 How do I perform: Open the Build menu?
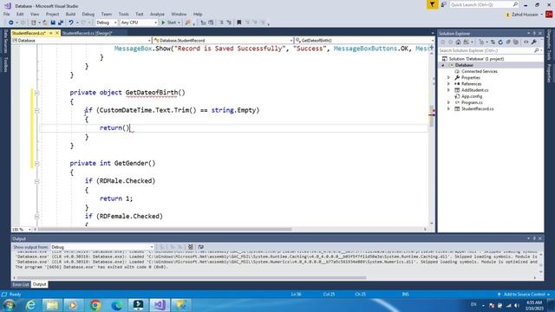70,14
